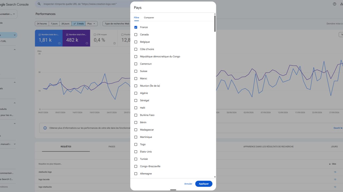Click the chevron on the highlighted sidebar item
Image resolution: width=343 pixels, height=192 pixels.
(15, 35)
